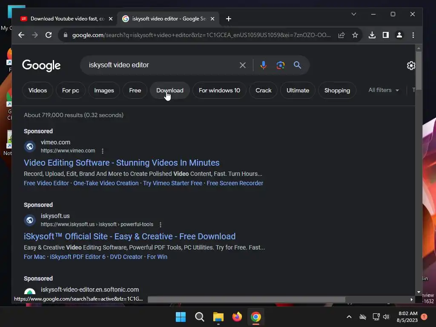436x327 pixels.
Task: Open Chrome three-dot menu
Action: [413, 35]
